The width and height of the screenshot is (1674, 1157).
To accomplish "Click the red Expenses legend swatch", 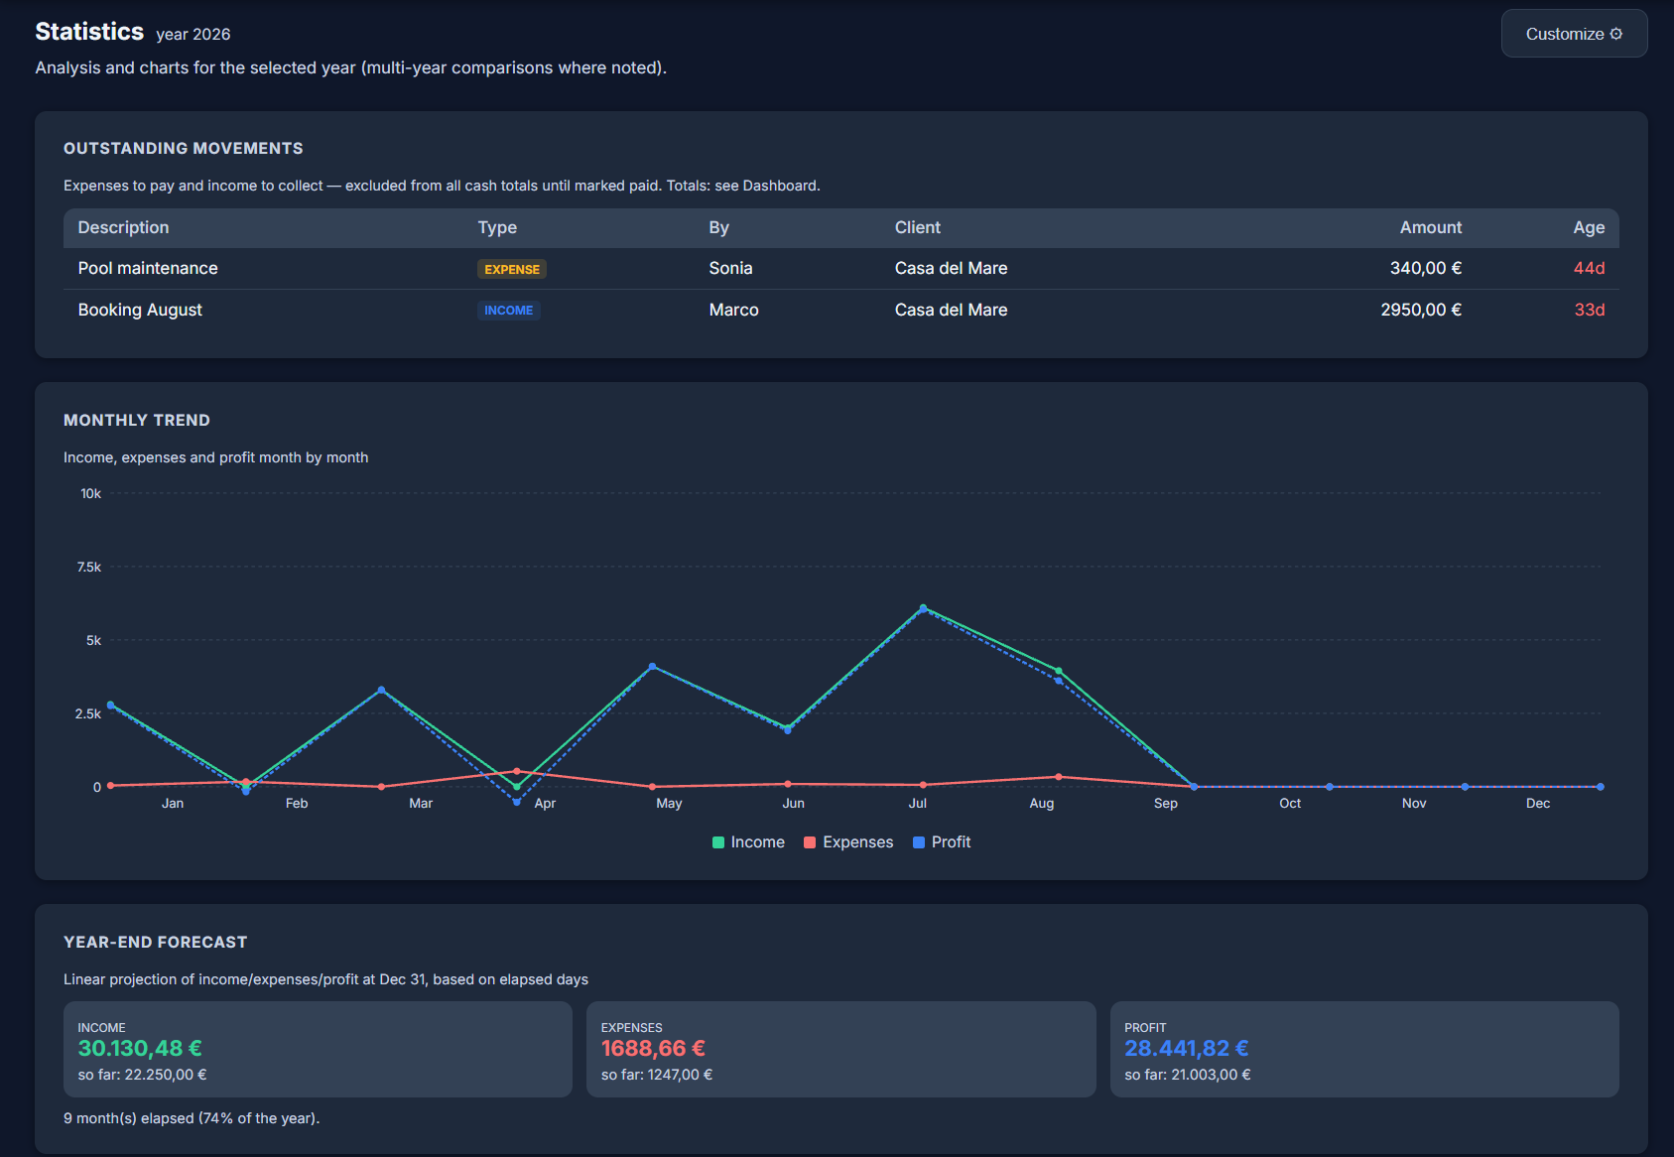I will [810, 842].
